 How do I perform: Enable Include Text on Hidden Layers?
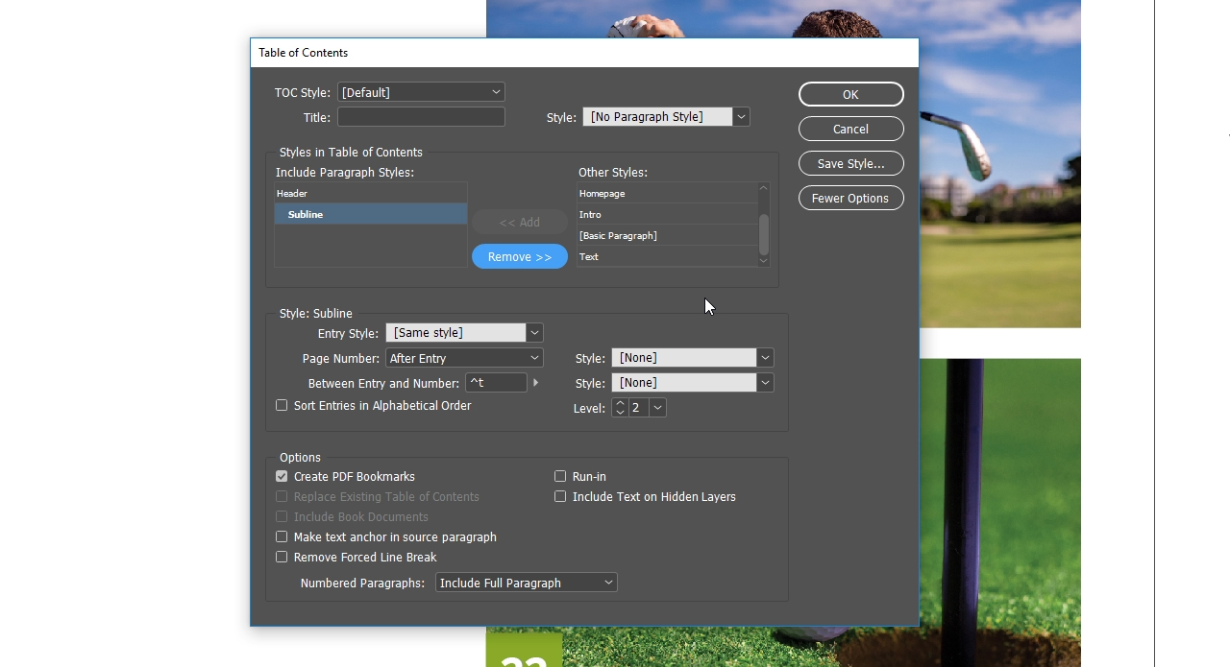[x=560, y=496]
